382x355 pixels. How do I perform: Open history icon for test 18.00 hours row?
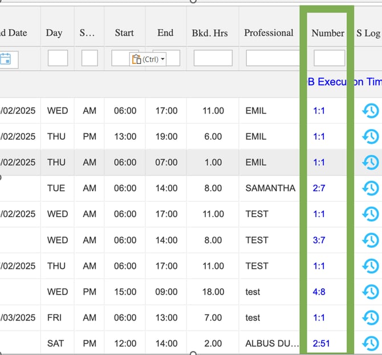coord(371,292)
